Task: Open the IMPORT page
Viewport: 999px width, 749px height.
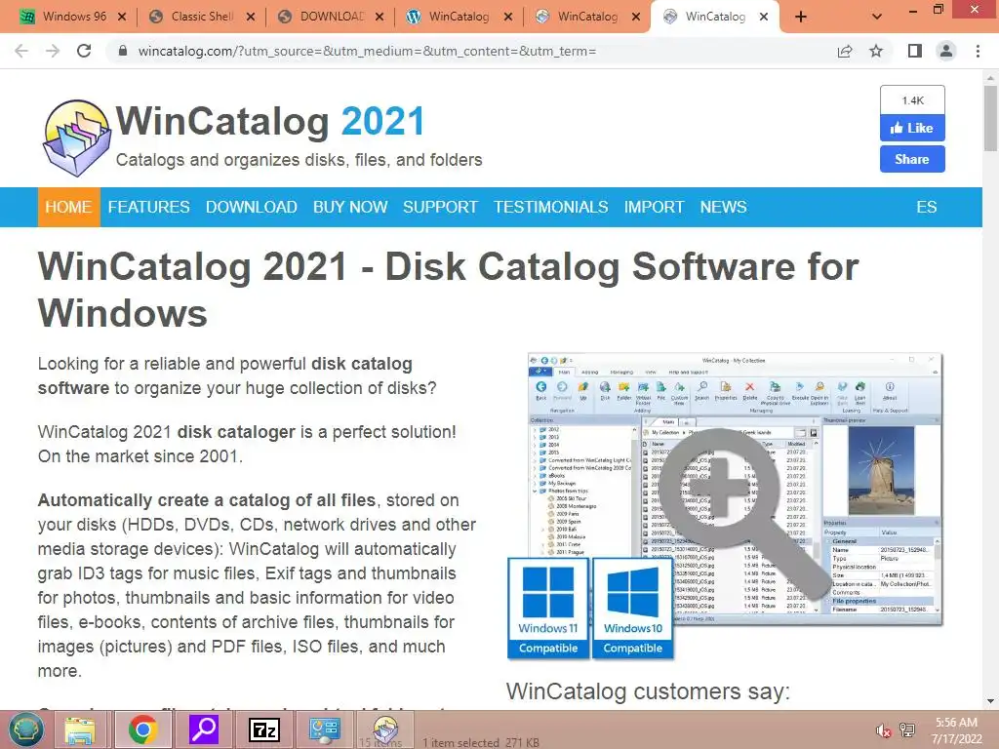Action: [x=654, y=207]
